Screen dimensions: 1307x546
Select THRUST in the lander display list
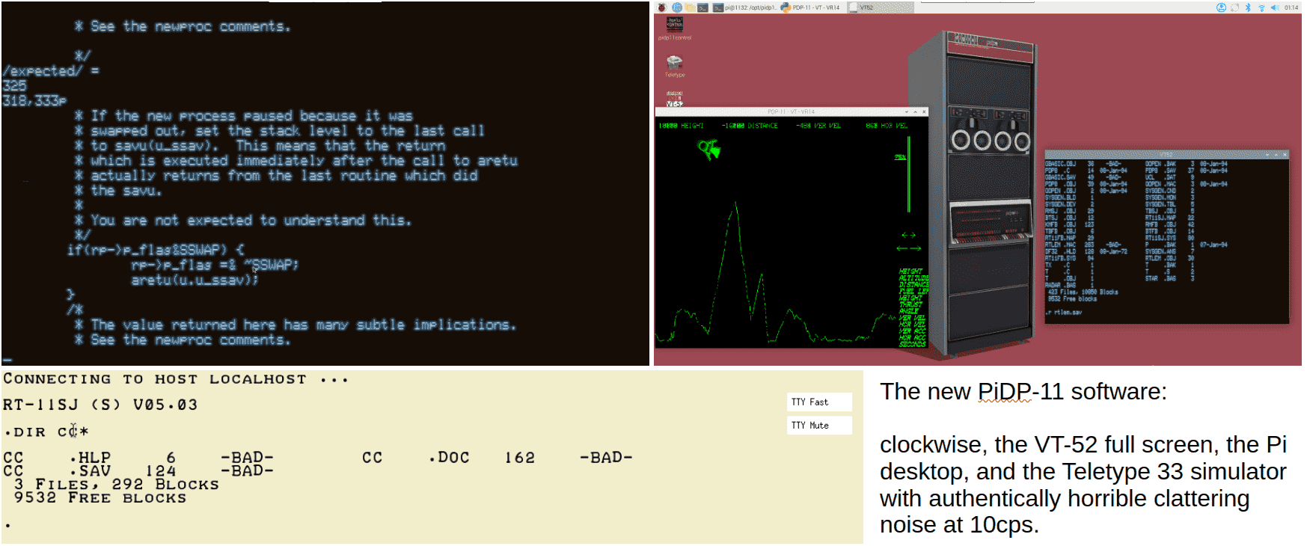click(x=910, y=304)
